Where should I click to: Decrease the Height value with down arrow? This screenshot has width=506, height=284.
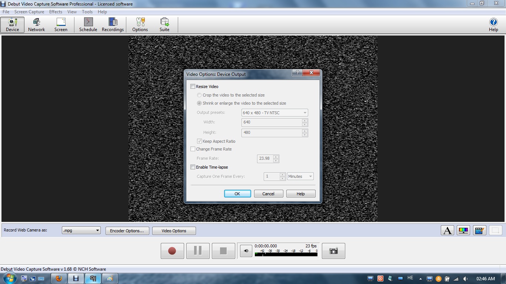(304, 135)
